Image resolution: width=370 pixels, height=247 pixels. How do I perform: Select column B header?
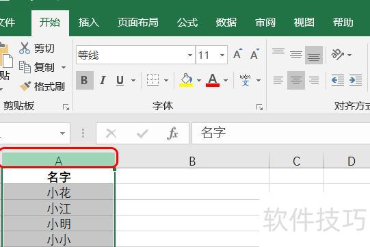click(x=192, y=161)
